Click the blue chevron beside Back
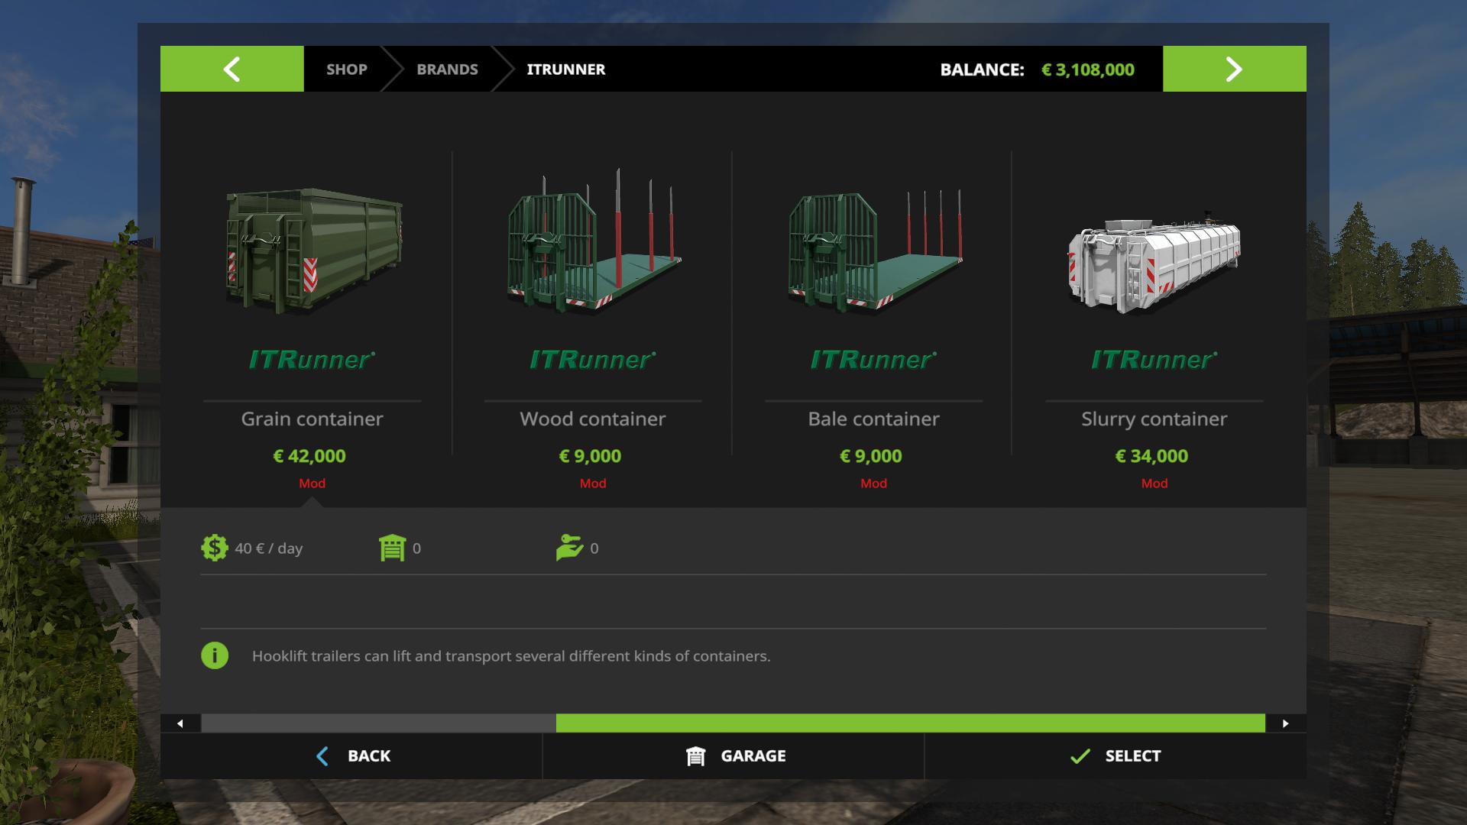This screenshot has height=825, width=1467. point(322,756)
